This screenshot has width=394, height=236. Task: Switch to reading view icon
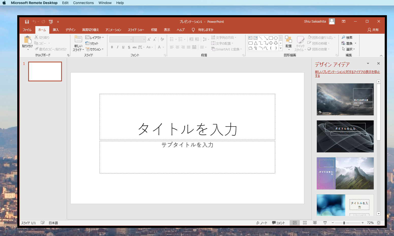[x=315, y=223]
